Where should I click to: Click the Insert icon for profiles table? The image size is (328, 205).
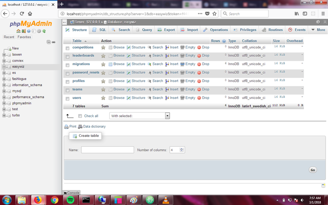pyautogui.click(x=167, y=81)
